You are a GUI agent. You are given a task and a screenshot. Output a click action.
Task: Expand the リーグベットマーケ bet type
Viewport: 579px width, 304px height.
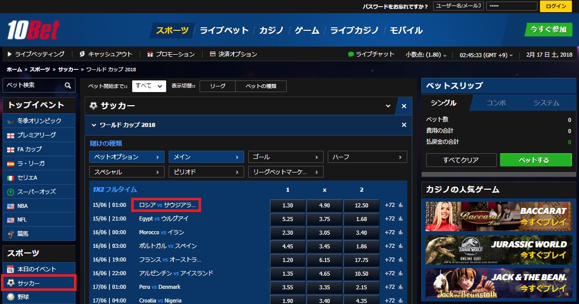click(286, 172)
